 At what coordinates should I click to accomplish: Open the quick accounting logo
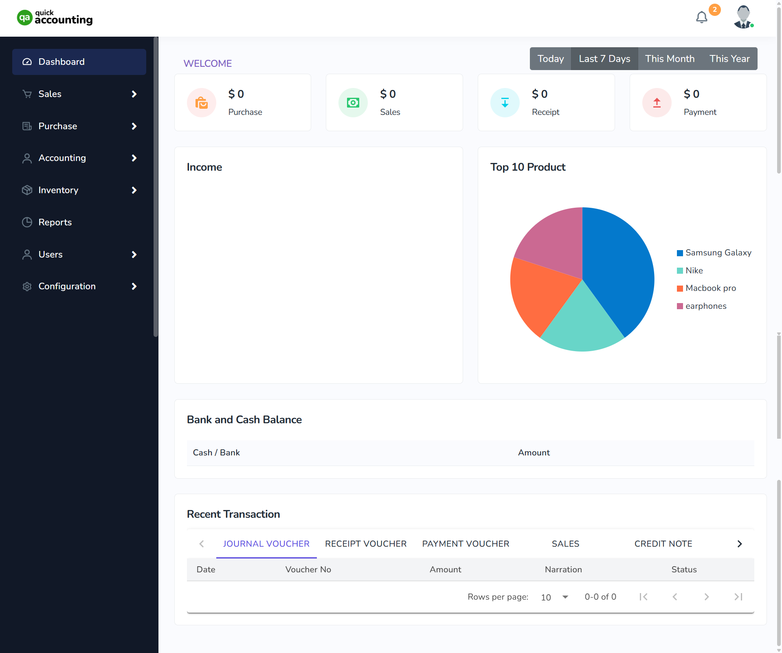pyautogui.click(x=54, y=17)
